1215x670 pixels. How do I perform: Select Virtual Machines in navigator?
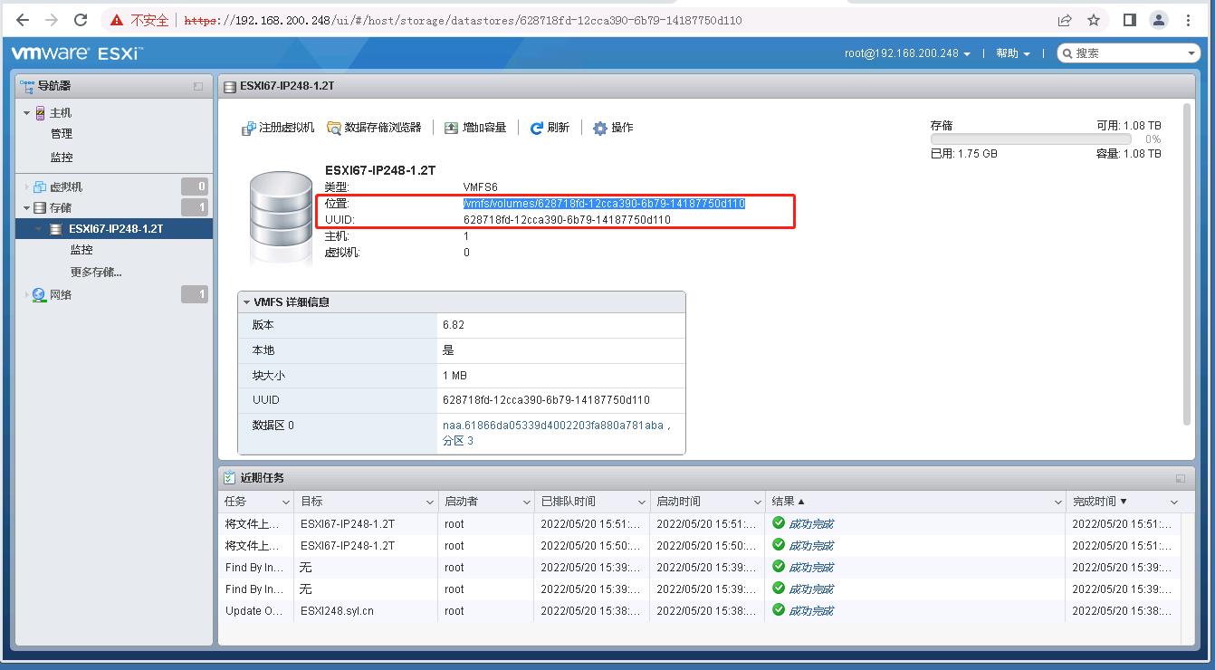(66, 187)
